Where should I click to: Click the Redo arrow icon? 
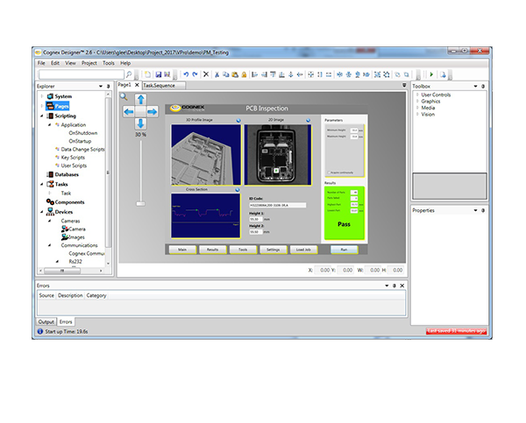(195, 74)
